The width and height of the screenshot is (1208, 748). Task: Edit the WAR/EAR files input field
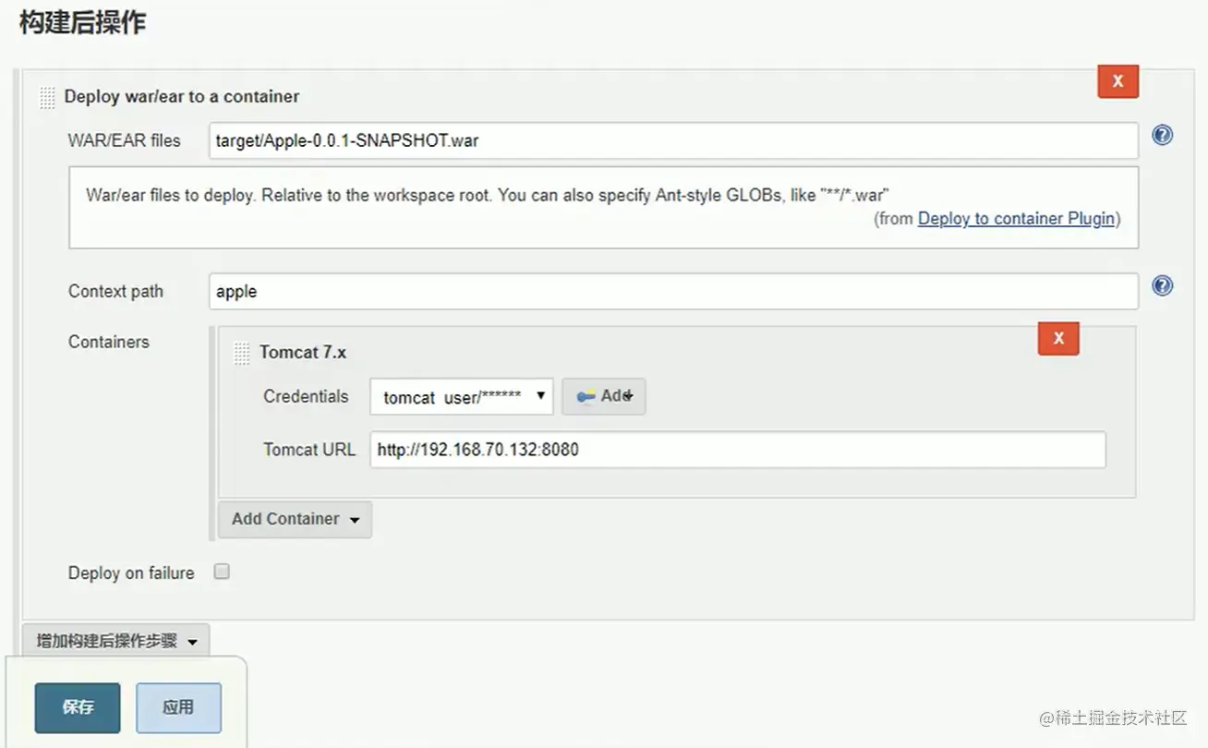(673, 141)
